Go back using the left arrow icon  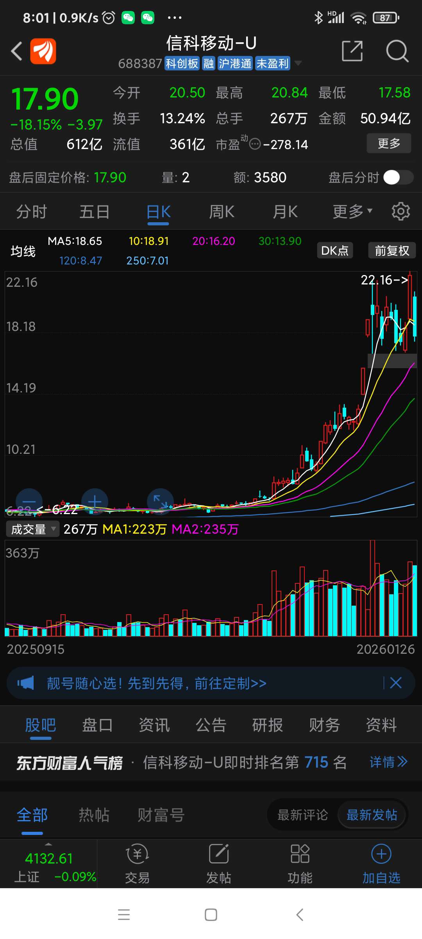[x=16, y=51]
